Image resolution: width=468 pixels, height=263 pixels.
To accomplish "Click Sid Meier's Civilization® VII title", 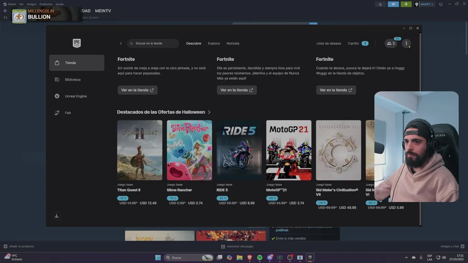I will pyautogui.click(x=337, y=192).
